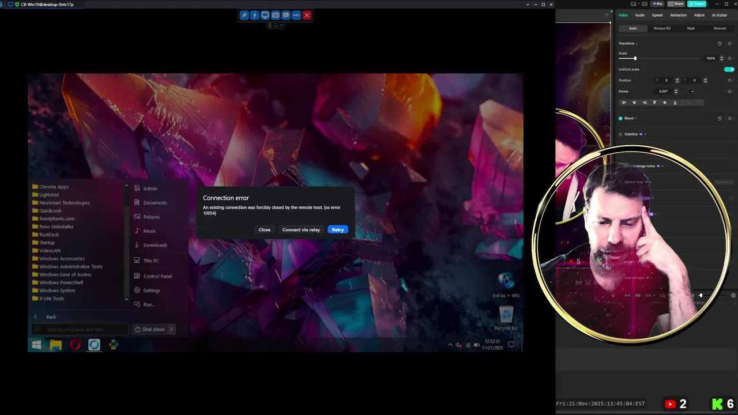Click the align vertical center icon

pyautogui.click(x=665, y=103)
